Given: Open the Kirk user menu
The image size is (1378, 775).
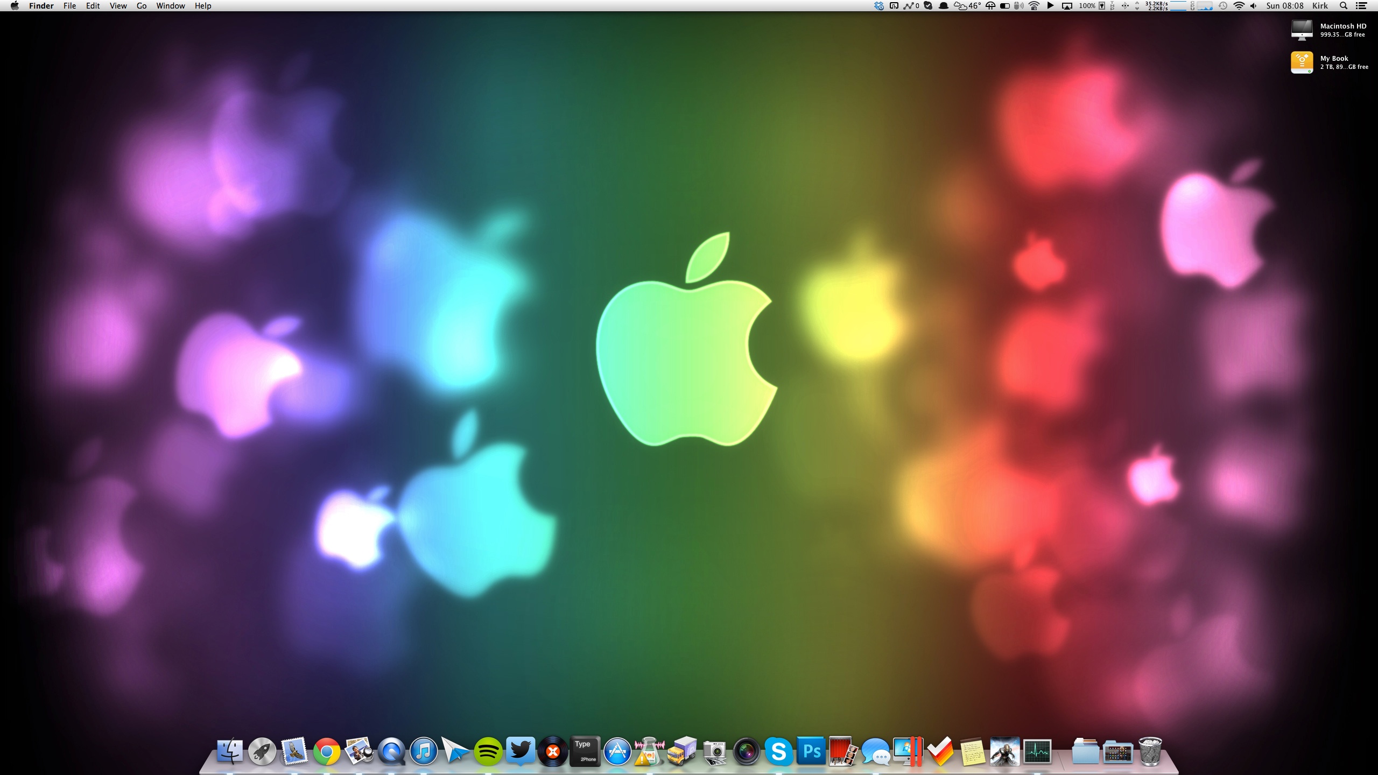Looking at the screenshot, I should tap(1320, 6).
